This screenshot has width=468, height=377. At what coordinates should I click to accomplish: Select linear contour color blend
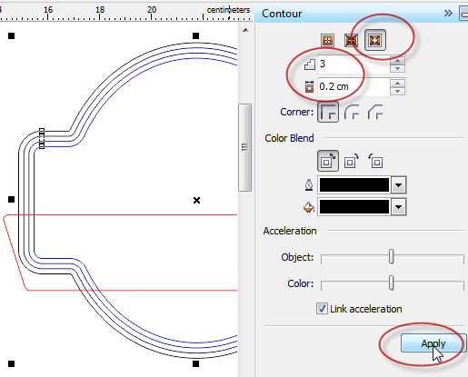[328, 161]
